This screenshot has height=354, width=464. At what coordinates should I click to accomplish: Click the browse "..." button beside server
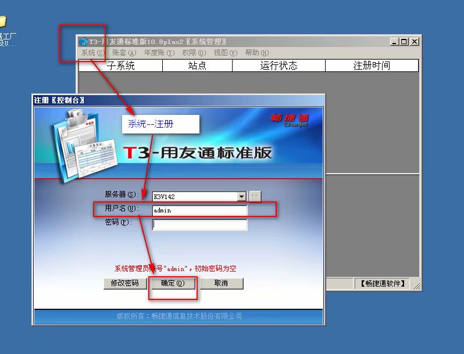click(x=255, y=196)
